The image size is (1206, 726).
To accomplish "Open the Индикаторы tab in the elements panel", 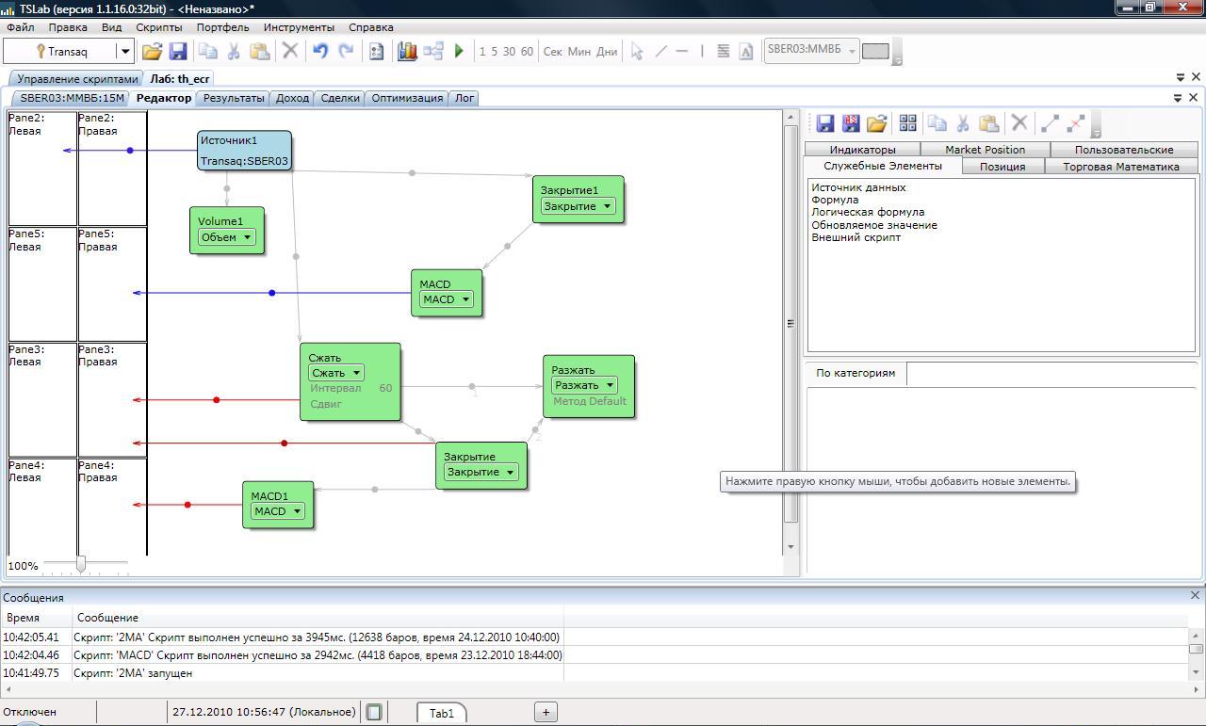I will [x=862, y=150].
